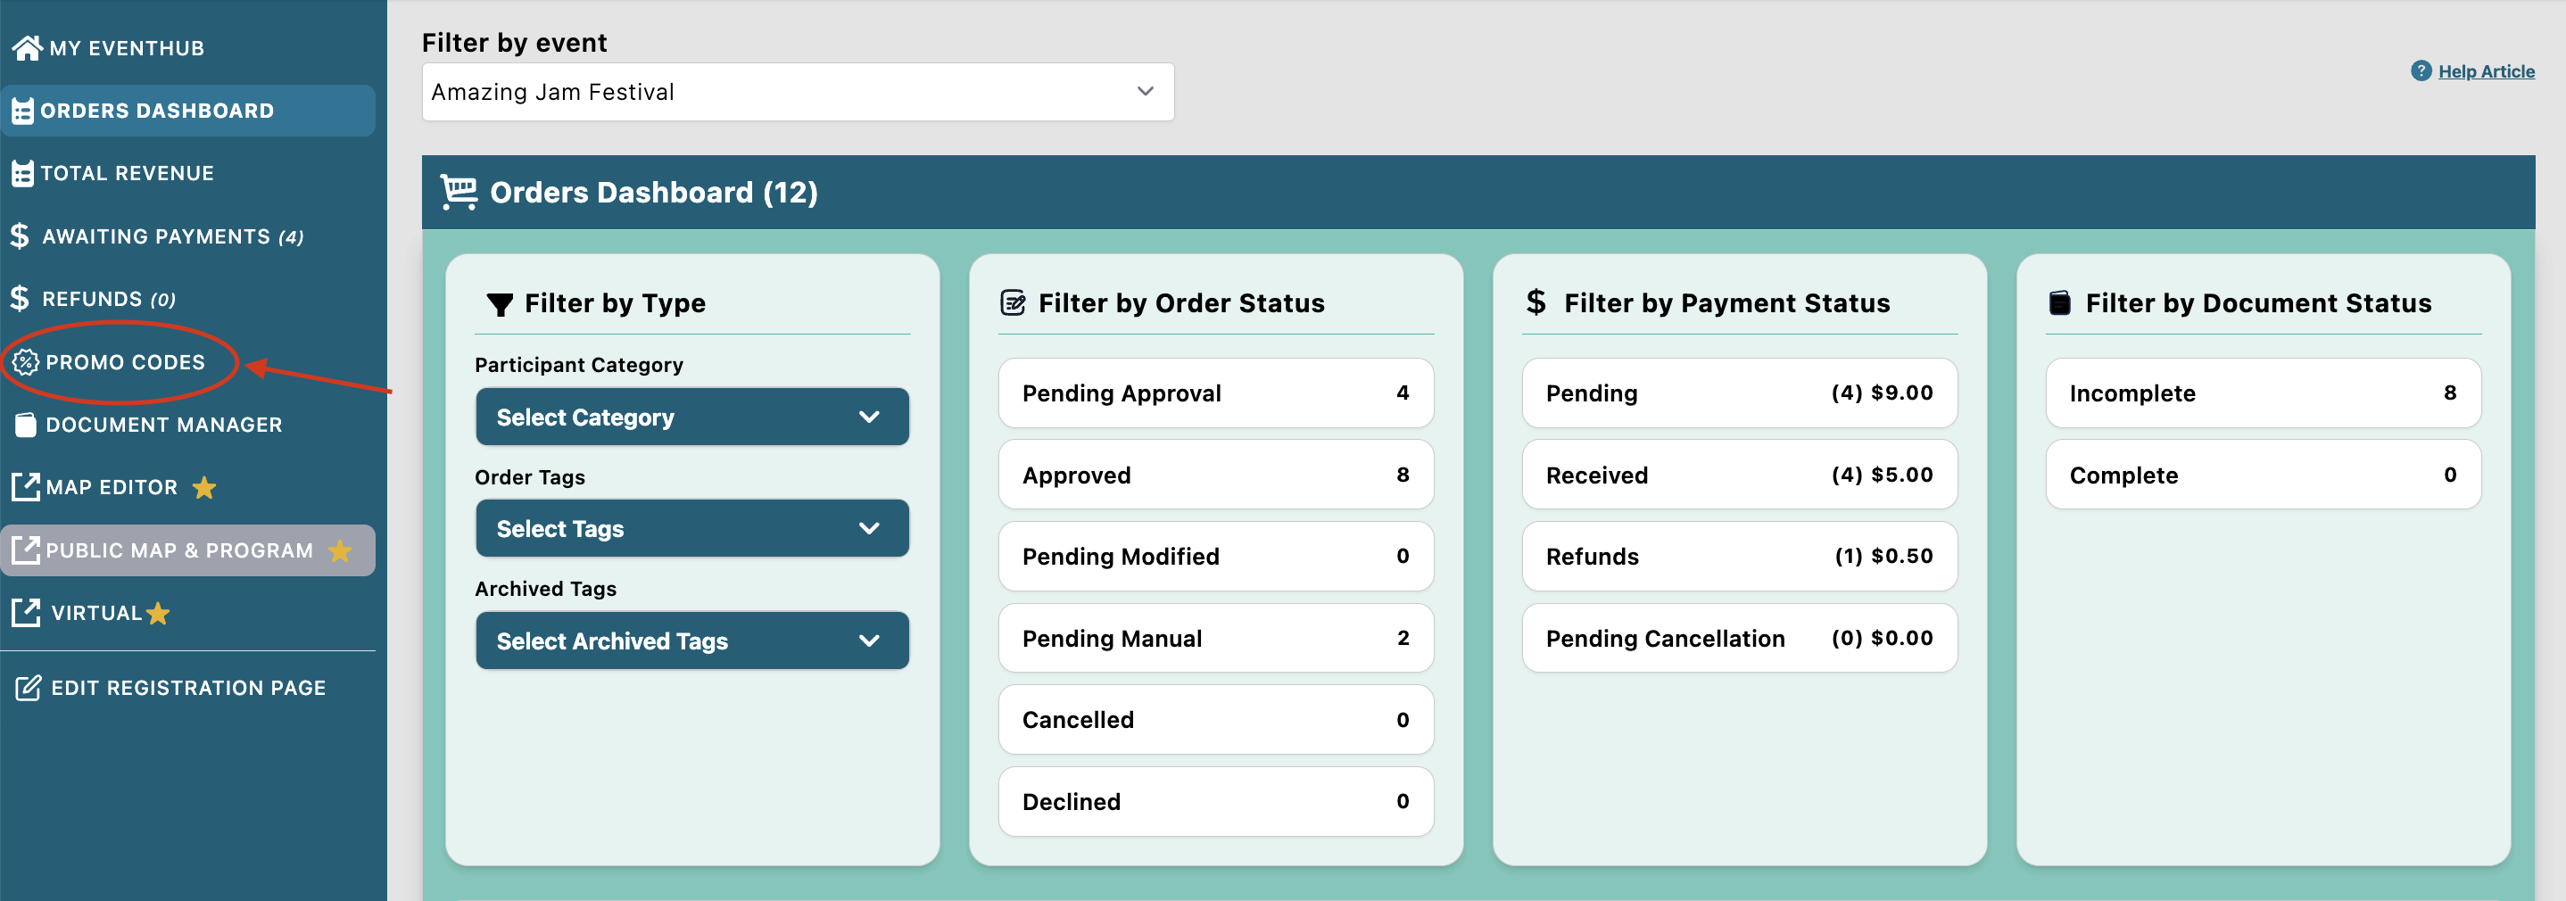The image size is (2566, 901).
Task: Expand the Select Category dropdown
Action: pyautogui.click(x=691, y=417)
